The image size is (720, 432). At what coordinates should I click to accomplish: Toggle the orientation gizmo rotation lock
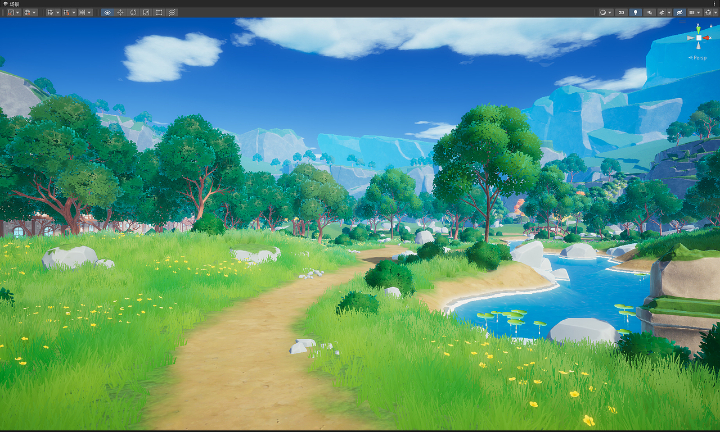point(711,26)
